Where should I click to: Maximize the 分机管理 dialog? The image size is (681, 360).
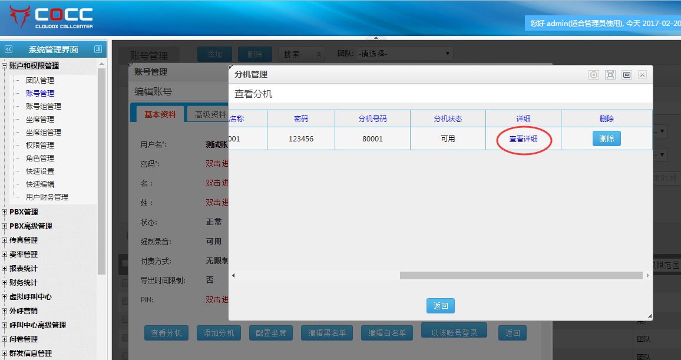coord(610,75)
